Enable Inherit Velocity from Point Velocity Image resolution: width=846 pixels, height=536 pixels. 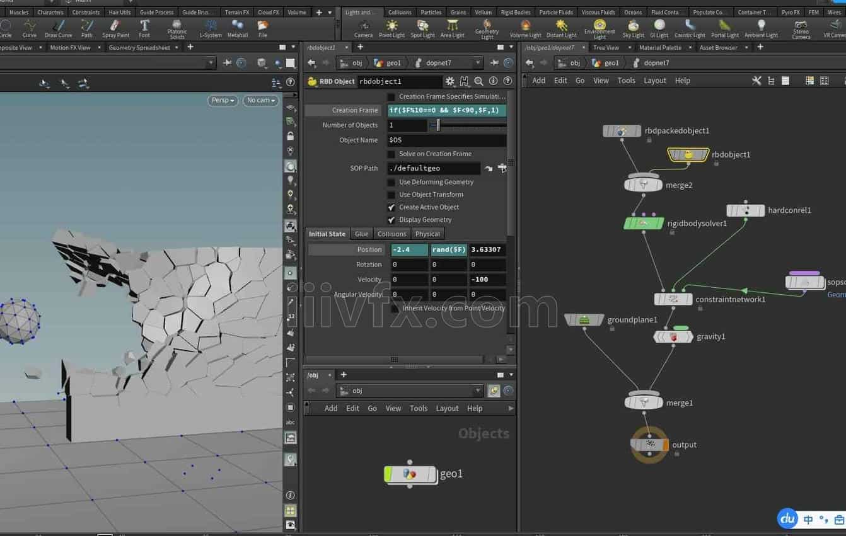(395, 309)
